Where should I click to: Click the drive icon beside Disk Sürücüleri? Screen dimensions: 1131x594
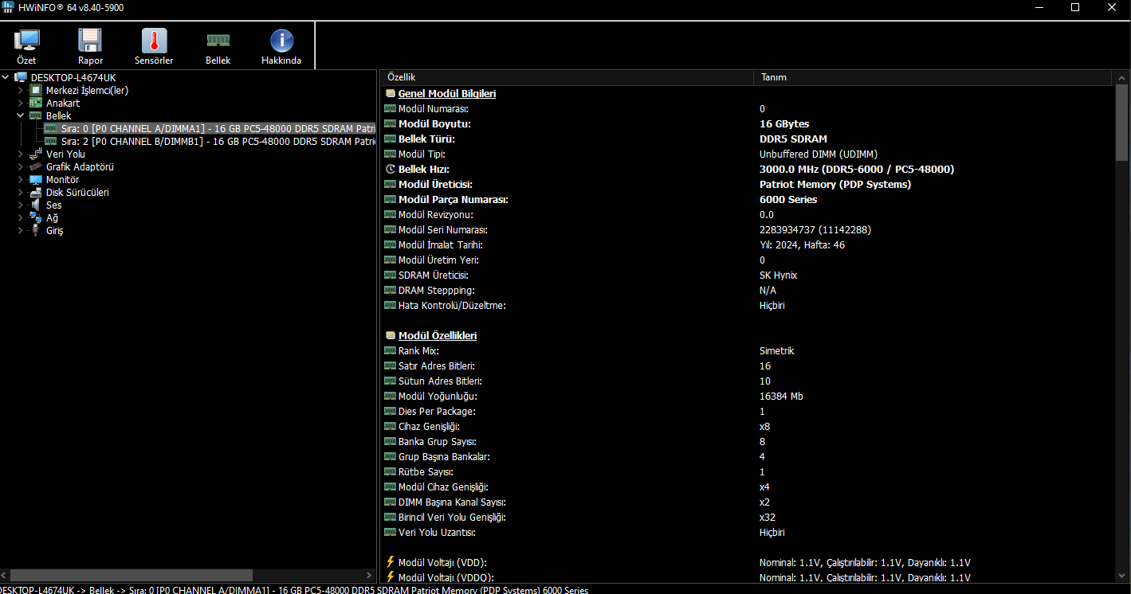[x=36, y=192]
